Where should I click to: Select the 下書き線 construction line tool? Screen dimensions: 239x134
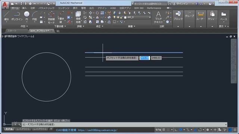[x=60, y=17]
